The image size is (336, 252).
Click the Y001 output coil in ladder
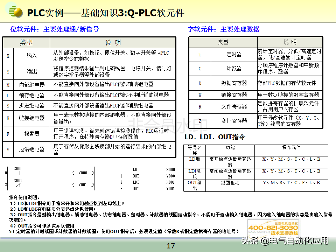[x=83, y=184]
